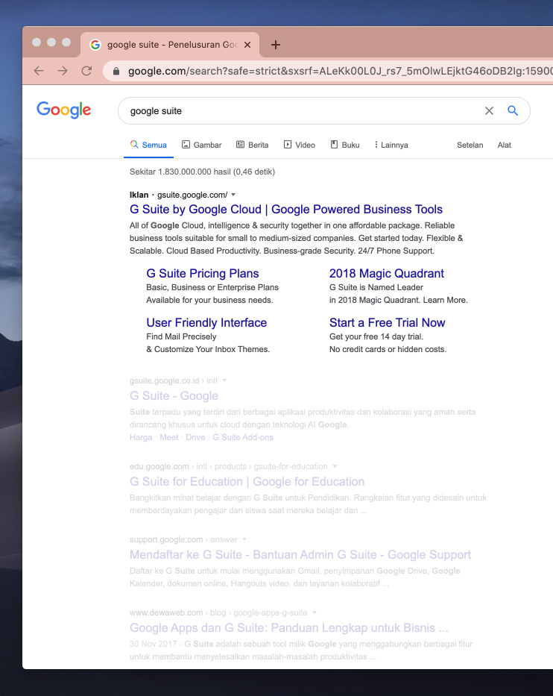Open '2018 Magic Quadrant' link
This screenshot has width=553, height=696.
pos(386,274)
